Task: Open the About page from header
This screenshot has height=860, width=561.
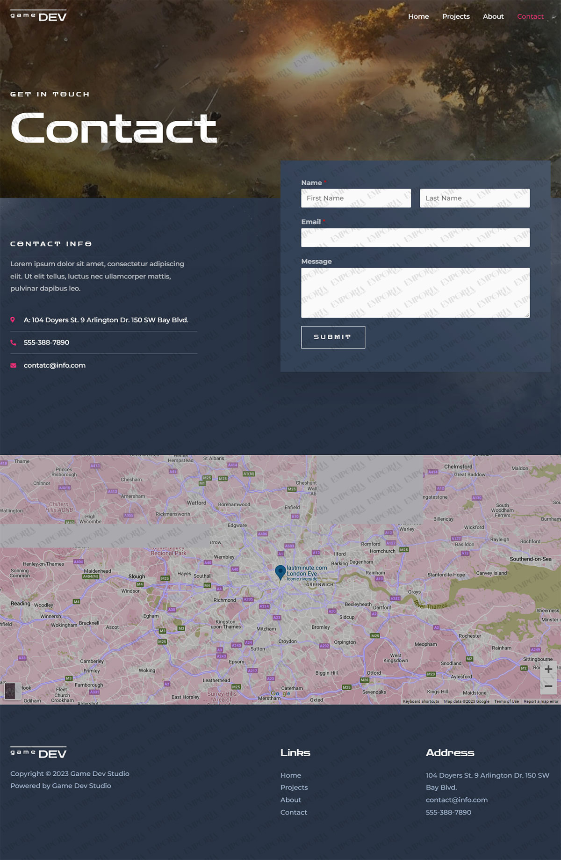Action: [x=493, y=16]
